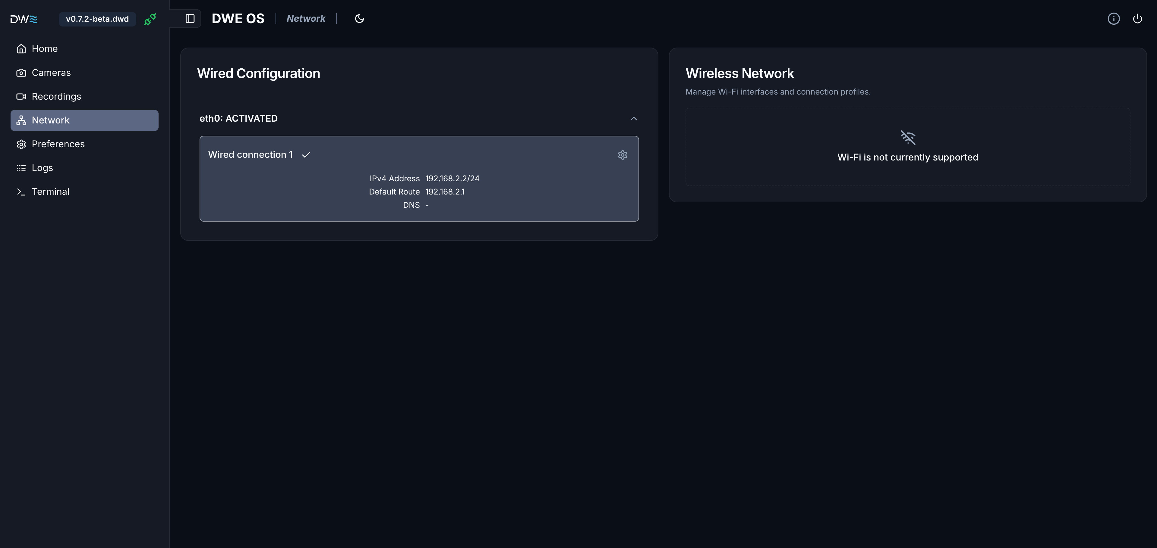Click the DNS label
The image size is (1157, 548).
411,205
